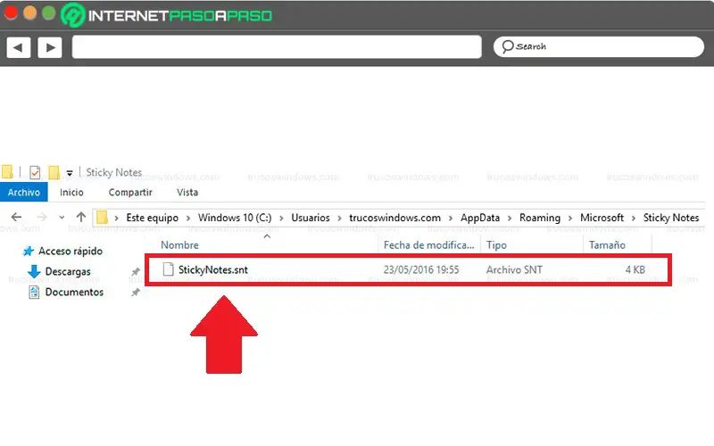Click the Documentos document icon
The image size is (714, 446).
coord(34,292)
